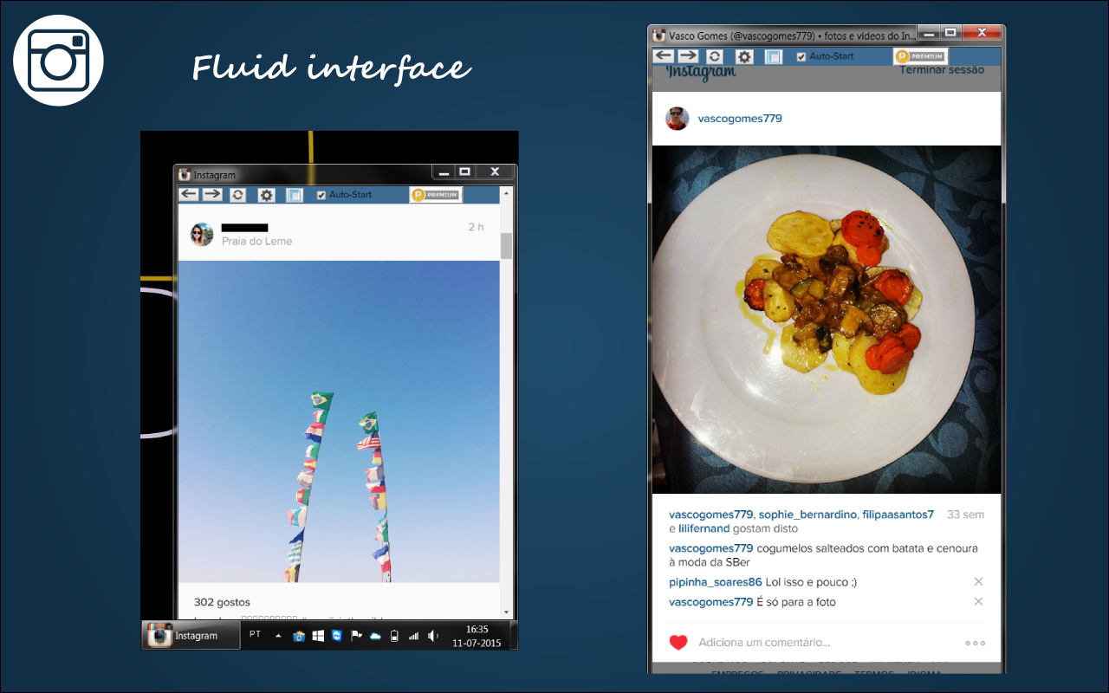Go forward in the Vasco Gomes window
The height and width of the screenshot is (693, 1109).
(688, 55)
